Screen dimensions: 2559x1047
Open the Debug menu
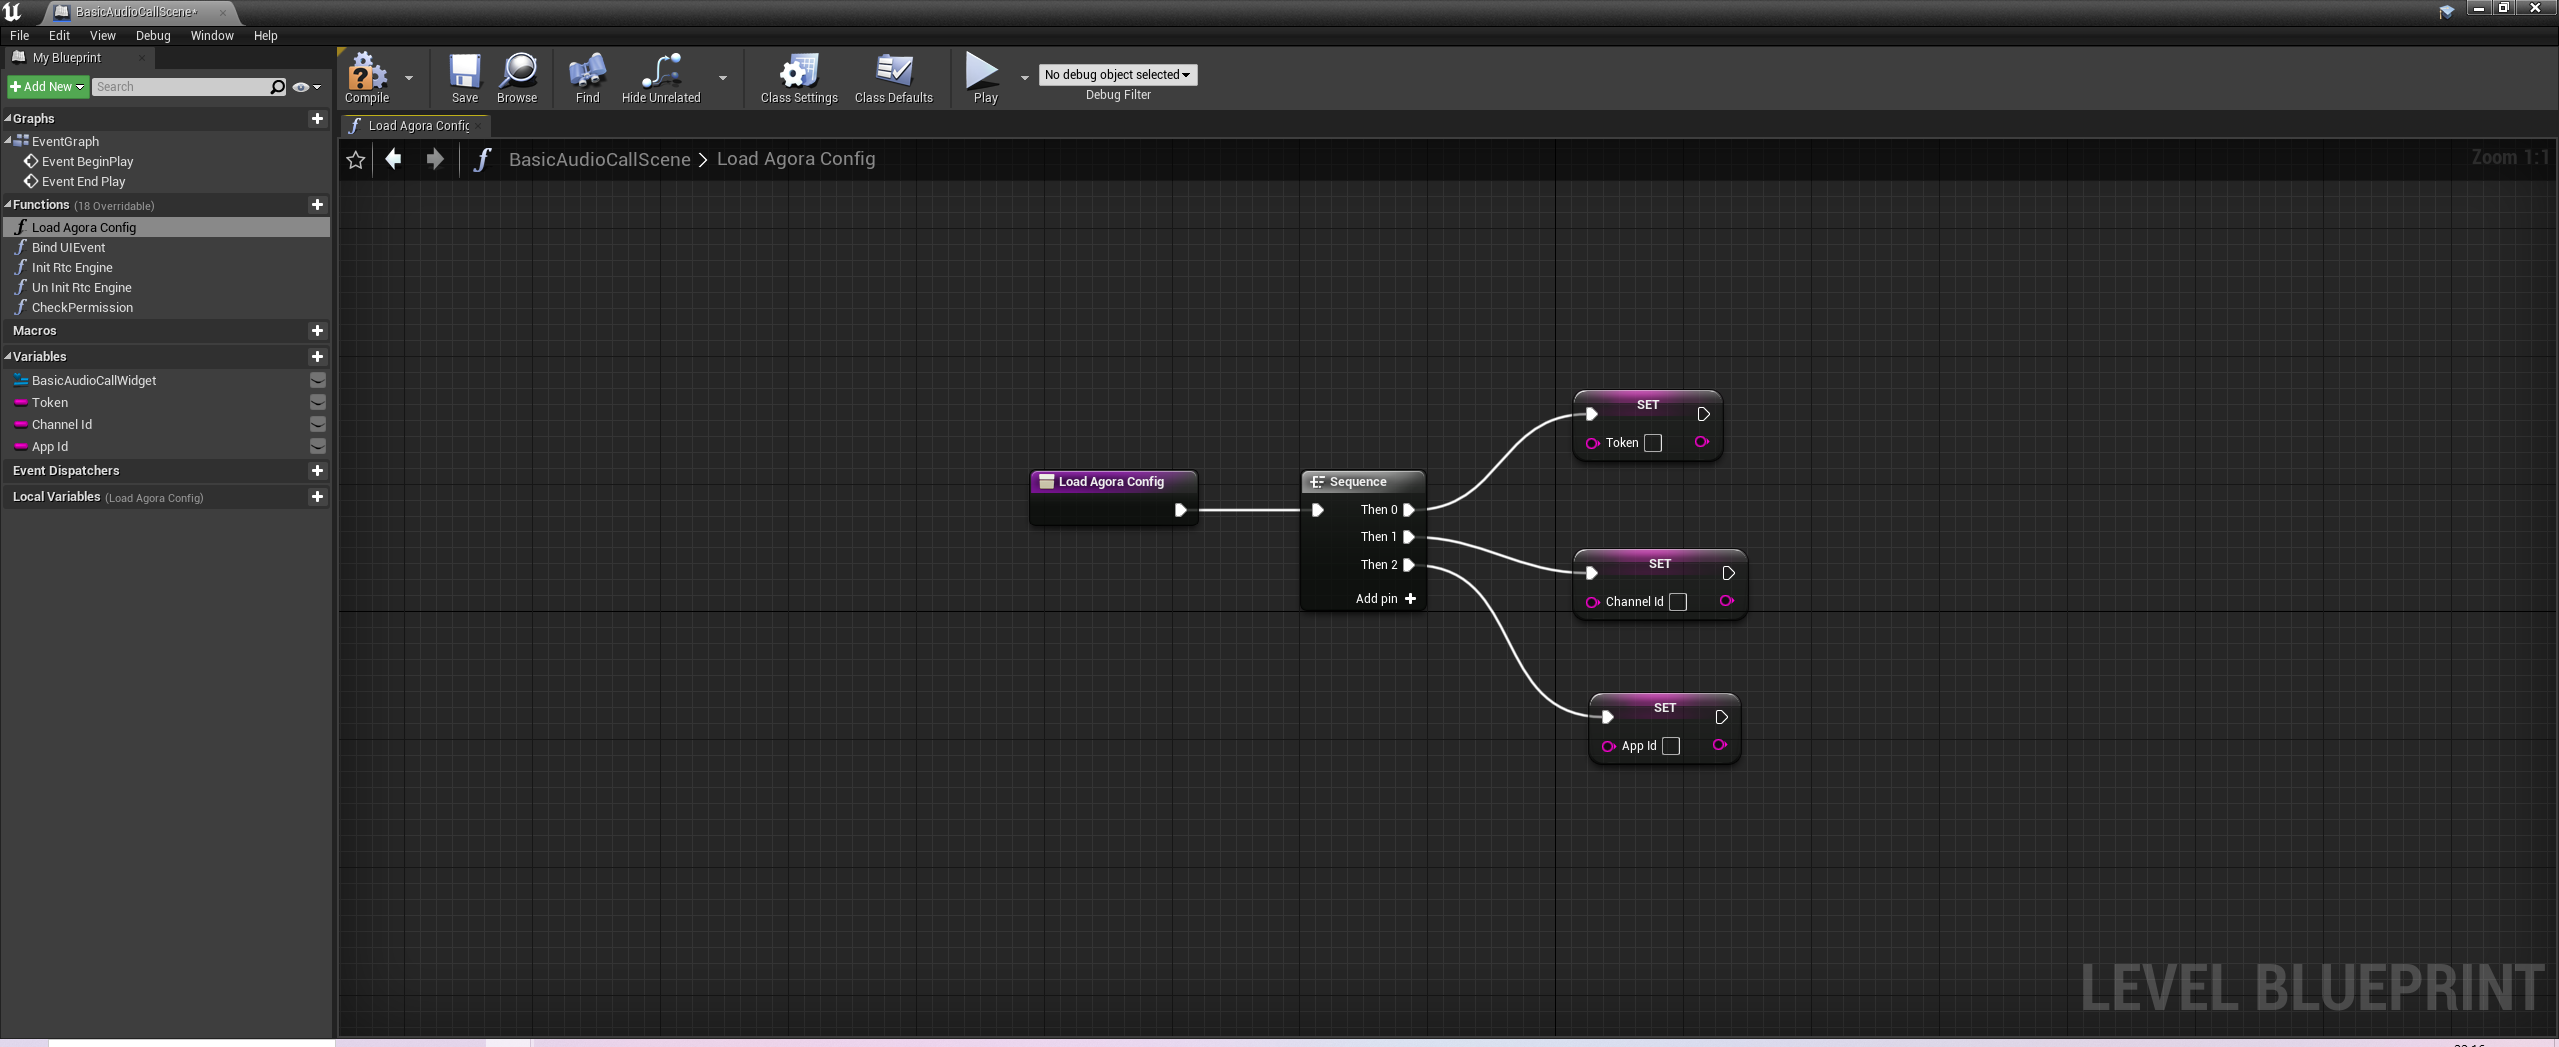[x=153, y=36]
